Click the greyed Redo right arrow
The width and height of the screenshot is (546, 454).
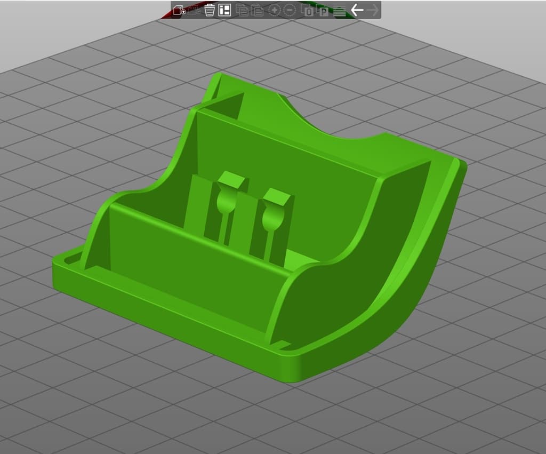tap(373, 10)
